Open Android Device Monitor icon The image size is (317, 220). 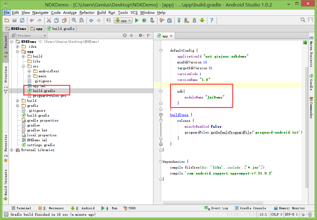click(202, 20)
